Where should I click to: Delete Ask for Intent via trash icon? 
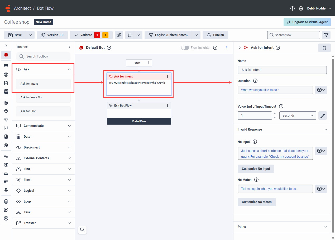pyautogui.click(x=324, y=48)
